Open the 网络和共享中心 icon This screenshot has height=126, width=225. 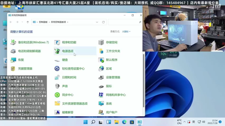pos(101,95)
